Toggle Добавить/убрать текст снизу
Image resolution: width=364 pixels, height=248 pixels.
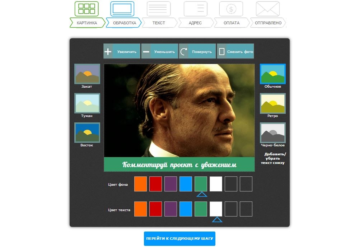tap(273, 158)
